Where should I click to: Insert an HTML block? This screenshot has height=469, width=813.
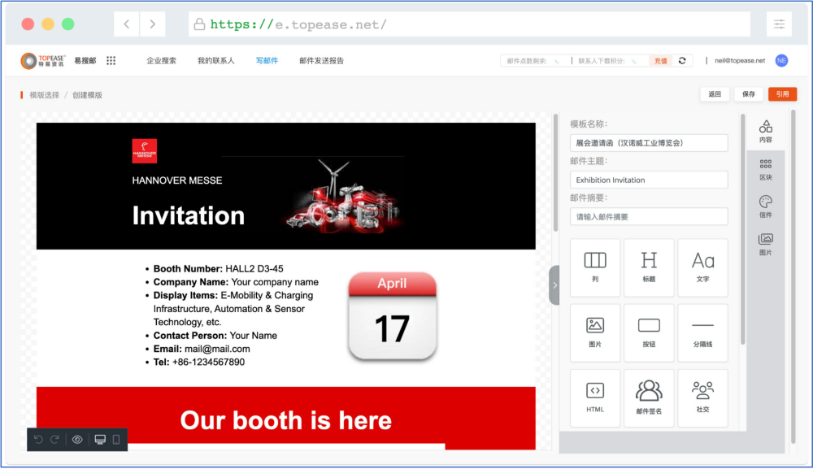[x=595, y=398]
